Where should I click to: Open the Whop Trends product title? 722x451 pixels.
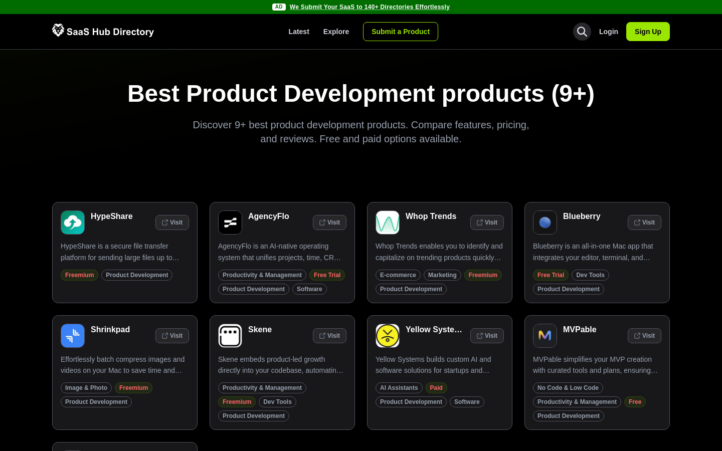tap(431, 216)
